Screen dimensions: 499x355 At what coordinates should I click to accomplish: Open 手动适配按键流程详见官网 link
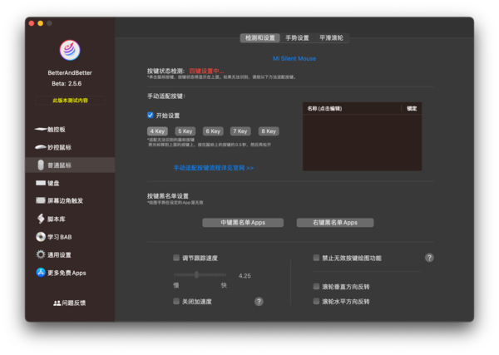(x=213, y=168)
